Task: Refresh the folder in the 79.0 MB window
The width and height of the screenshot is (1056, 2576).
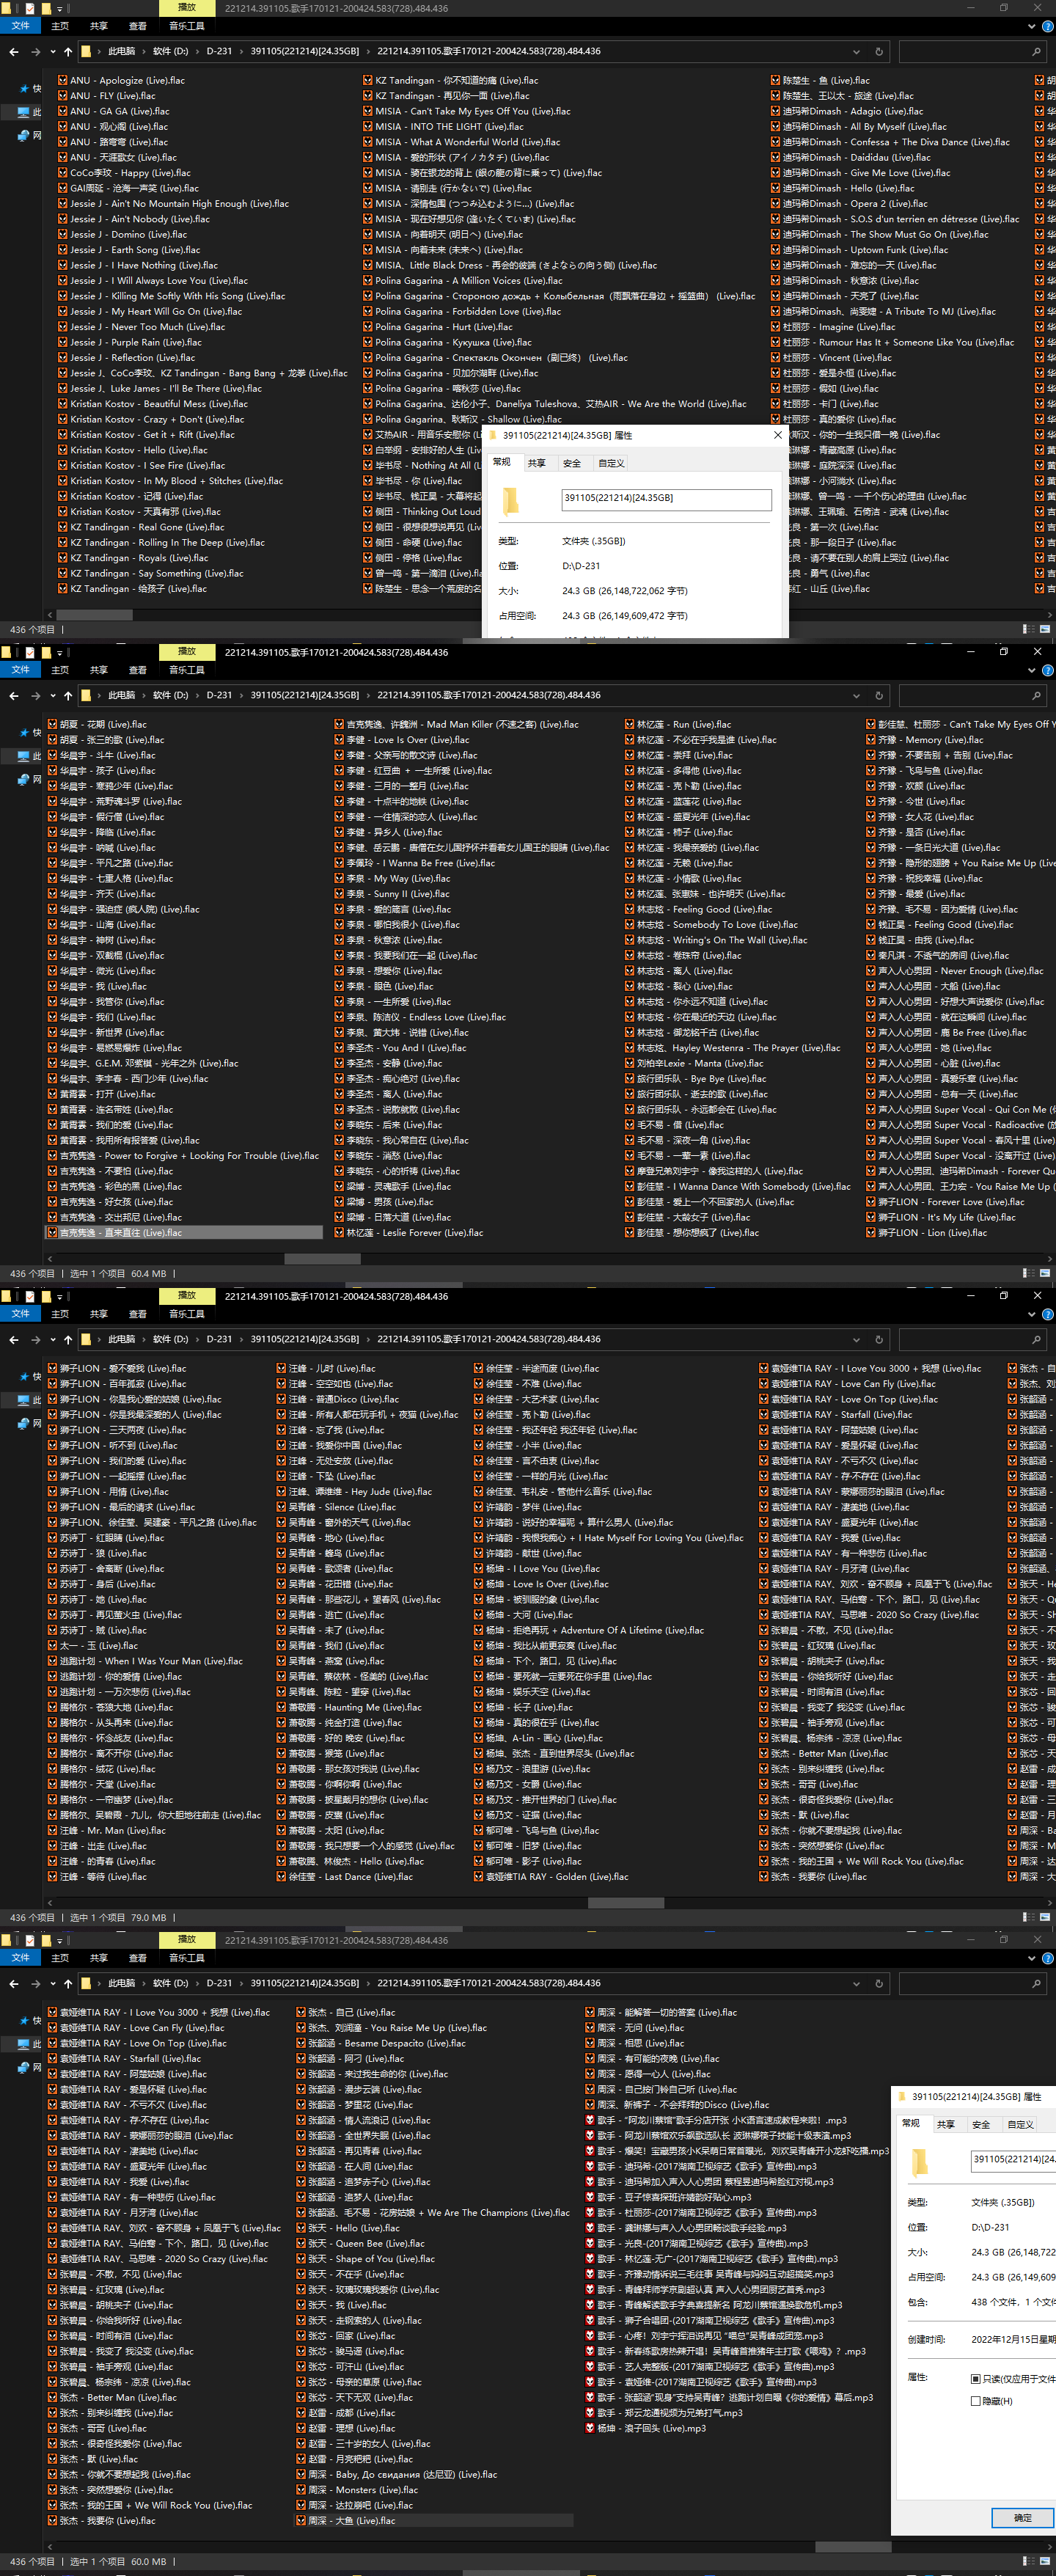Action: 879,1339
